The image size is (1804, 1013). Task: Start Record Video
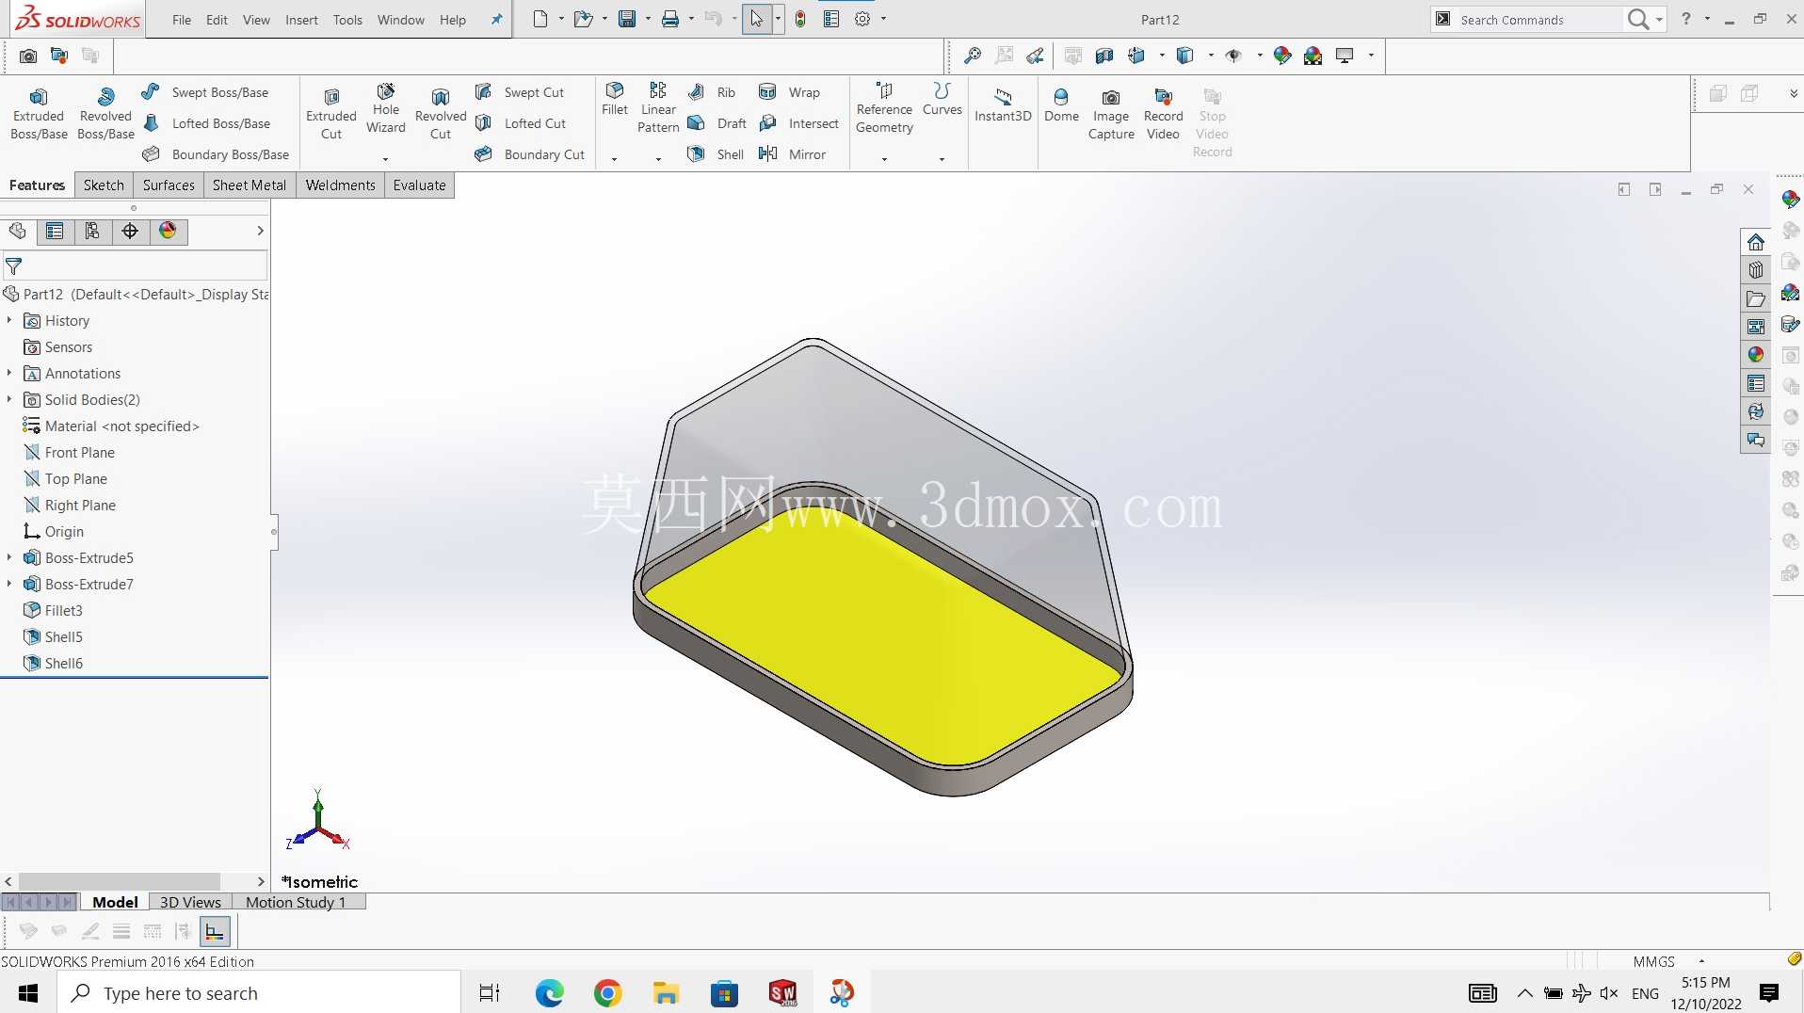pyautogui.click(x=1163, y=114)
